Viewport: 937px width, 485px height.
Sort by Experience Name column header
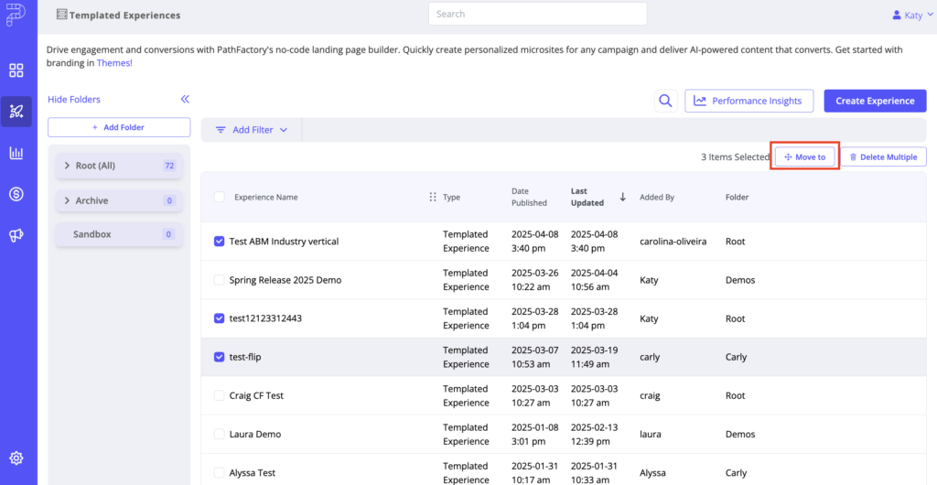[266, 197]
